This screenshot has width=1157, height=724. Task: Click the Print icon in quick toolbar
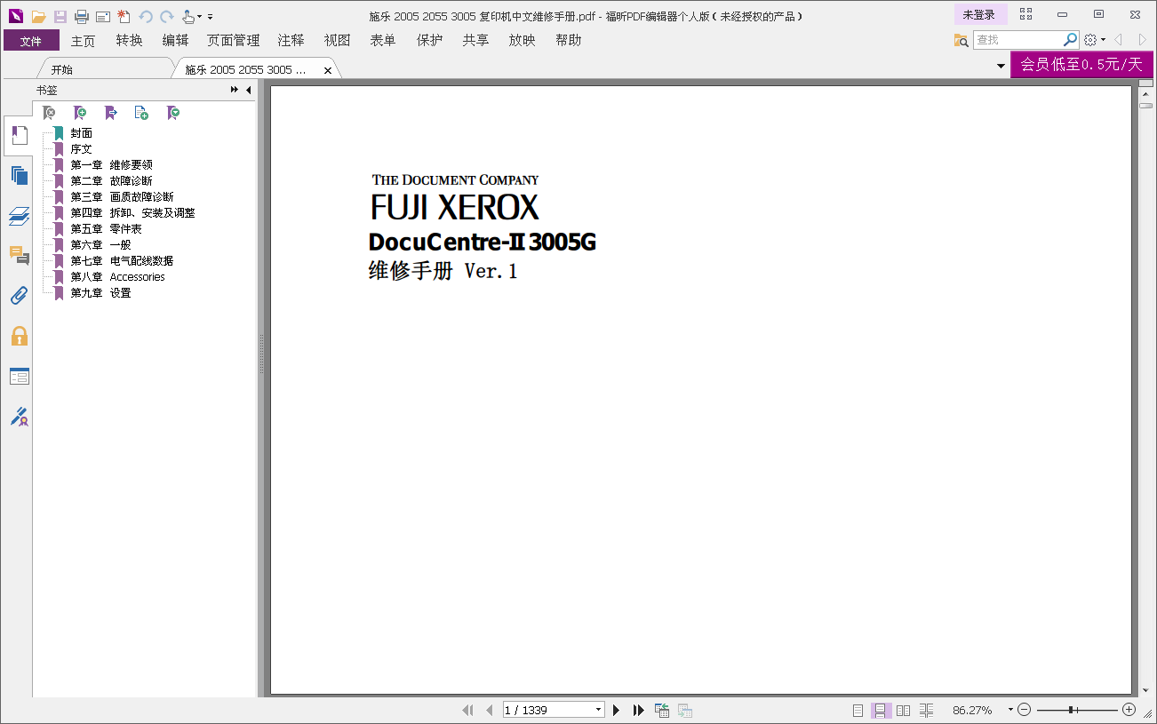[x=82, y=16]
